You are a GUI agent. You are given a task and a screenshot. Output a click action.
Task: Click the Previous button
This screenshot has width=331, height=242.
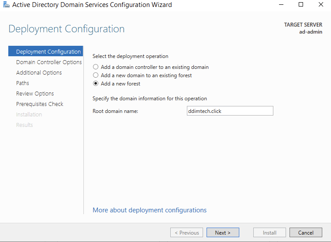point(186,232)
